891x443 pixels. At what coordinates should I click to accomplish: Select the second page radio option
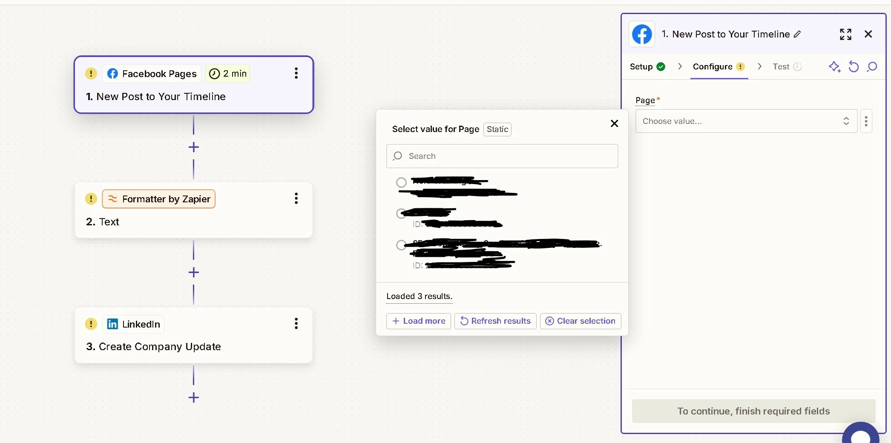pos(401,213)
